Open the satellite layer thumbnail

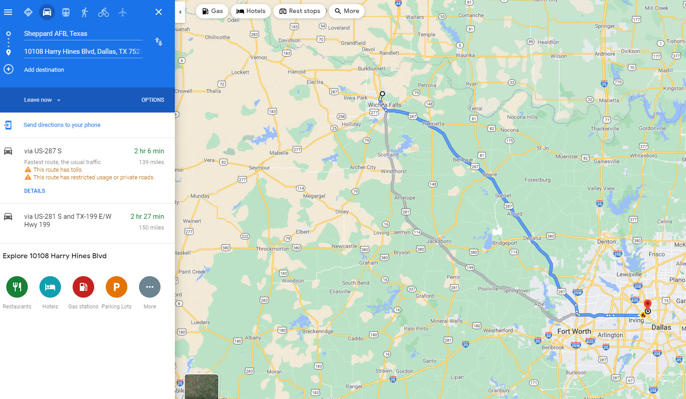(202, 386)
